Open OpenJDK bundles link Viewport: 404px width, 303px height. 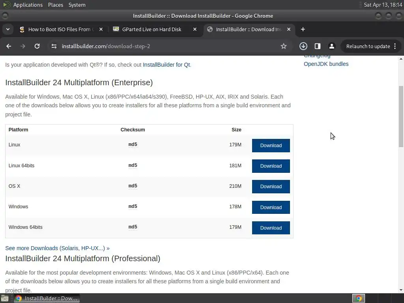click(326, 64)
